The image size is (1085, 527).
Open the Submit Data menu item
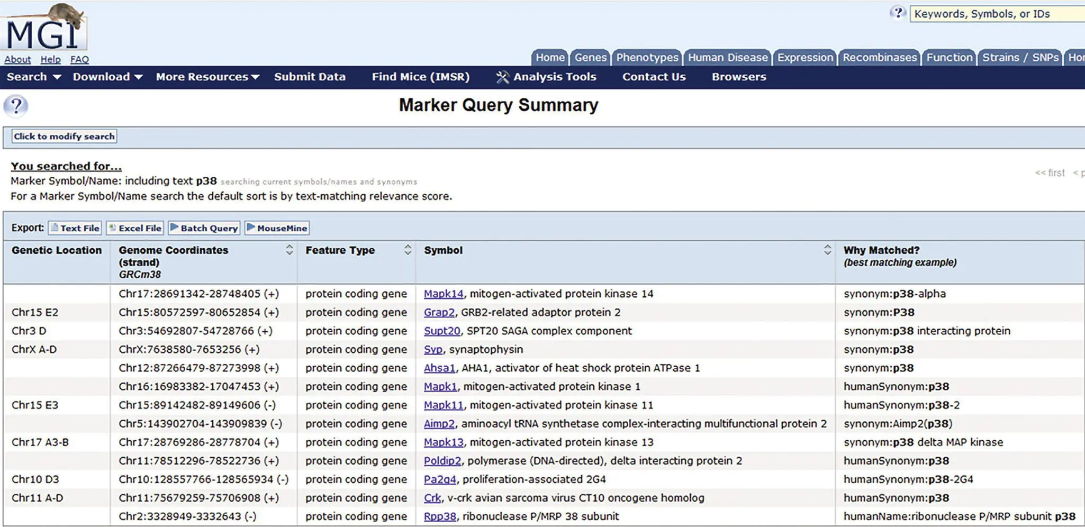tap(310, 77)
